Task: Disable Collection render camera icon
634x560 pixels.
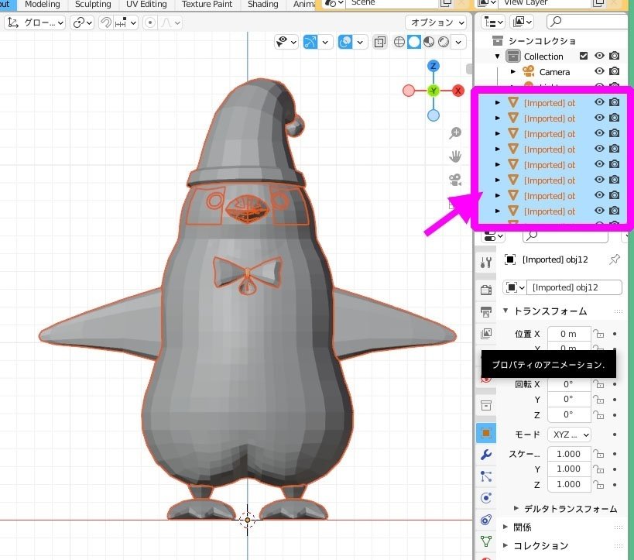Action: (614, 56)
